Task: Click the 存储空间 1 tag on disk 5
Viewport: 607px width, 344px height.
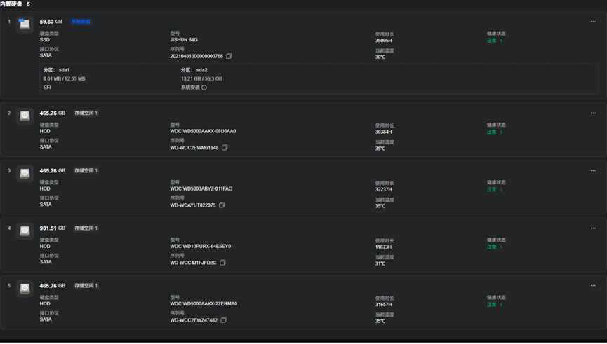Action: coord(86,286)
